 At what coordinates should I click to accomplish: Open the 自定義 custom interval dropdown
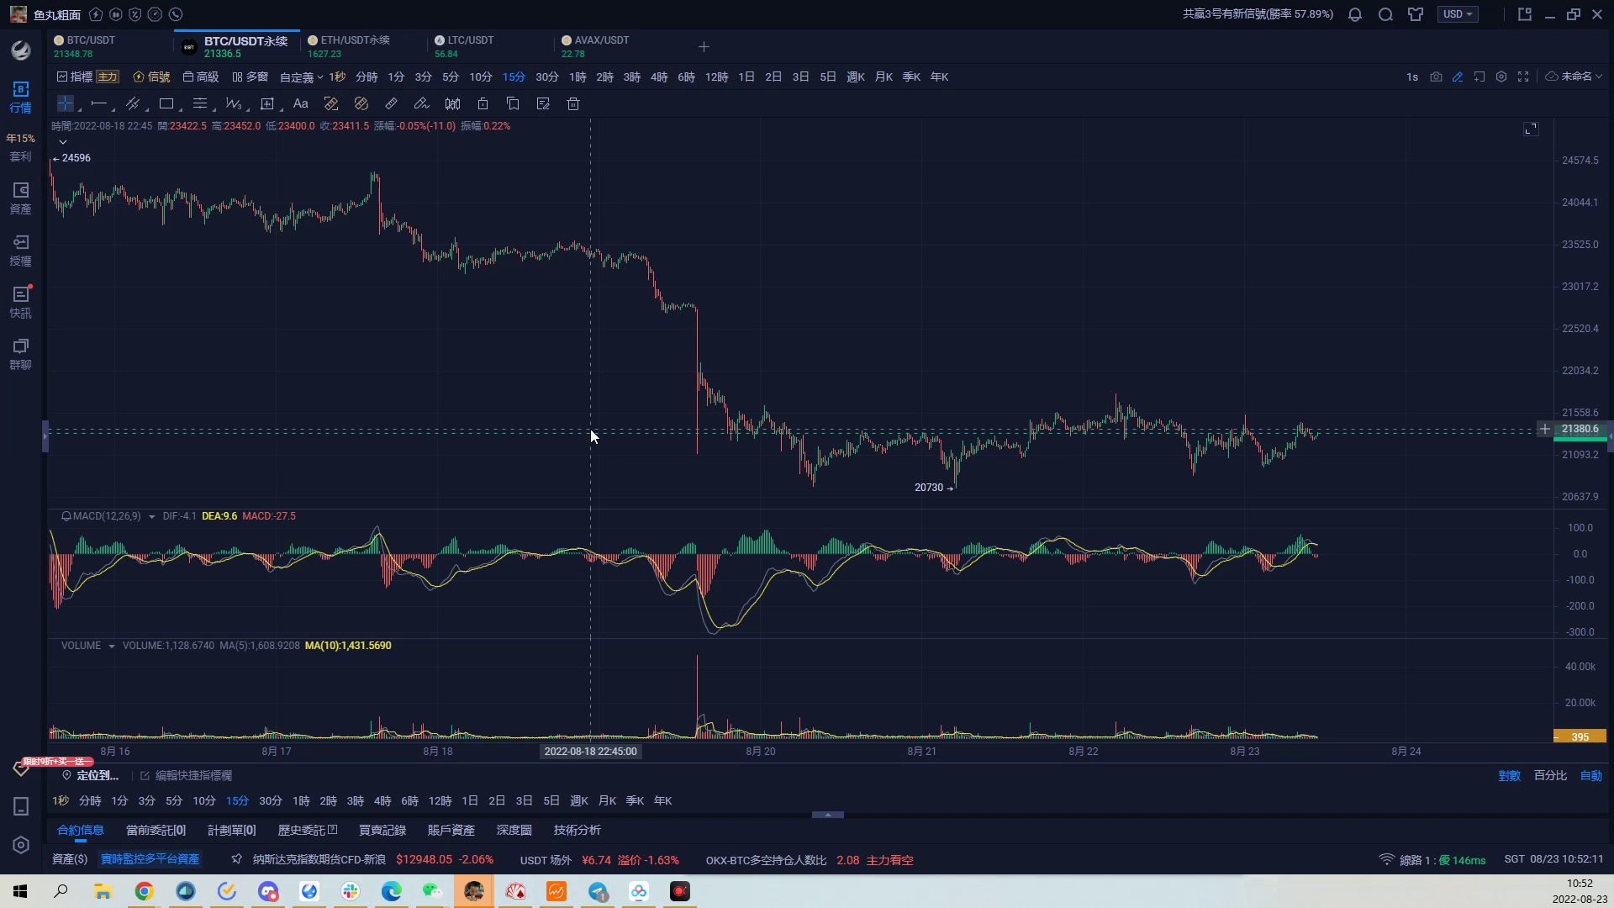(301, 77)
